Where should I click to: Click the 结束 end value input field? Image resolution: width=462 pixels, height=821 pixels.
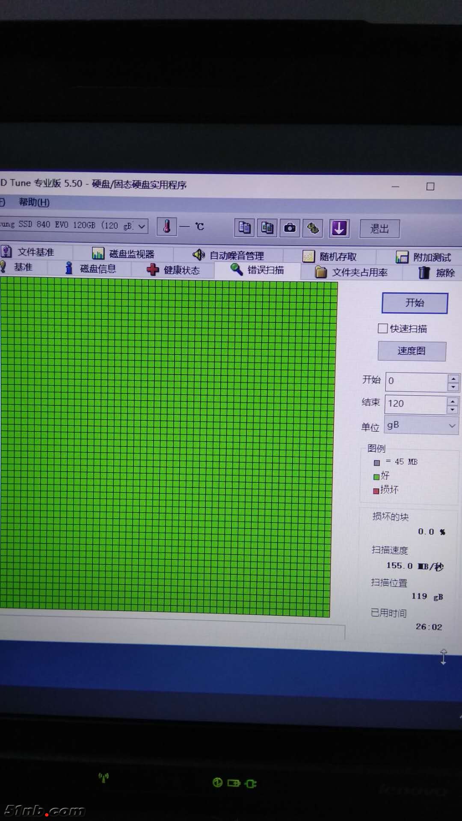(x=416, y=404)
